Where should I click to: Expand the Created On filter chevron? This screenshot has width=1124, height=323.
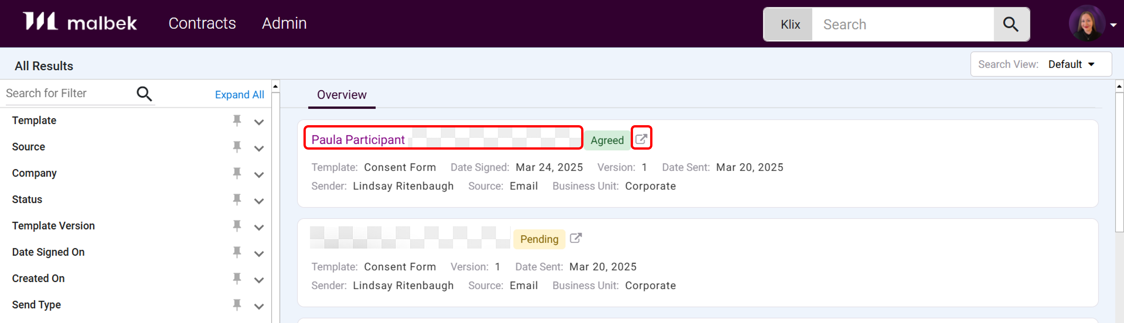point(259,280)
